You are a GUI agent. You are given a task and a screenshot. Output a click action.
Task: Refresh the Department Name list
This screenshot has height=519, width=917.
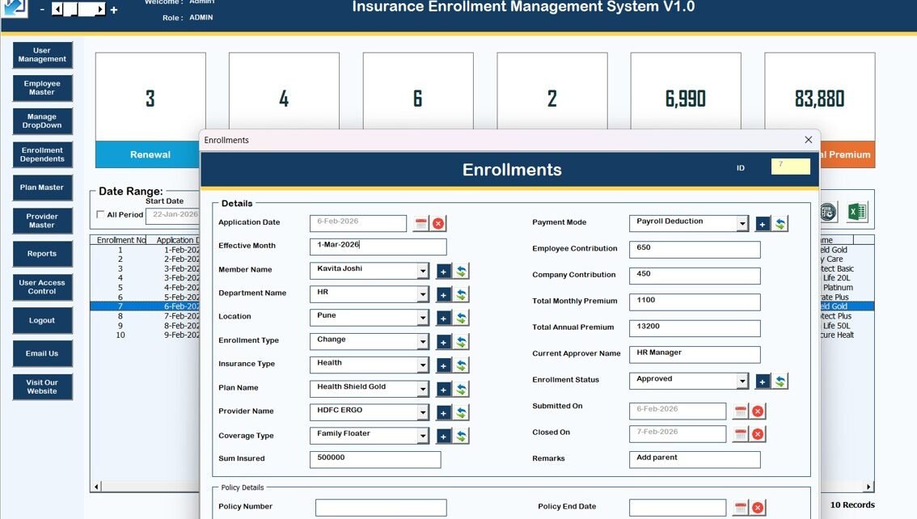(461, 295)
